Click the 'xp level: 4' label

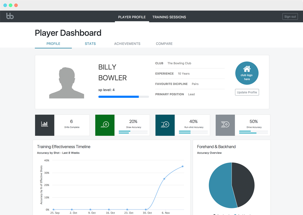tap(106, 90)
